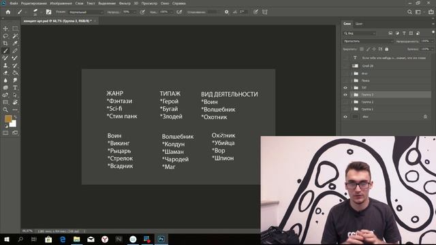Select the Eyedropper tool
Viewport: 436px width, 245px height.
15,44
